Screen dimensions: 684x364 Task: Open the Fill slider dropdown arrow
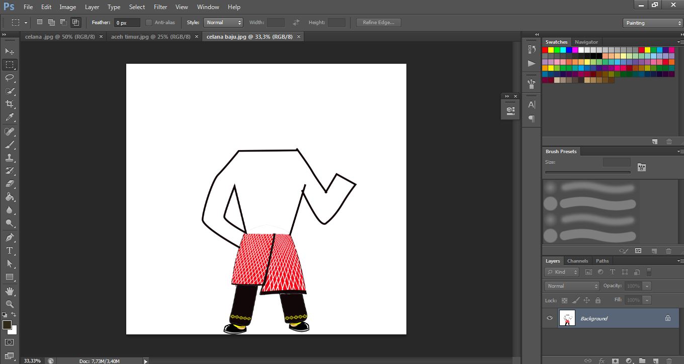(647, 300)
